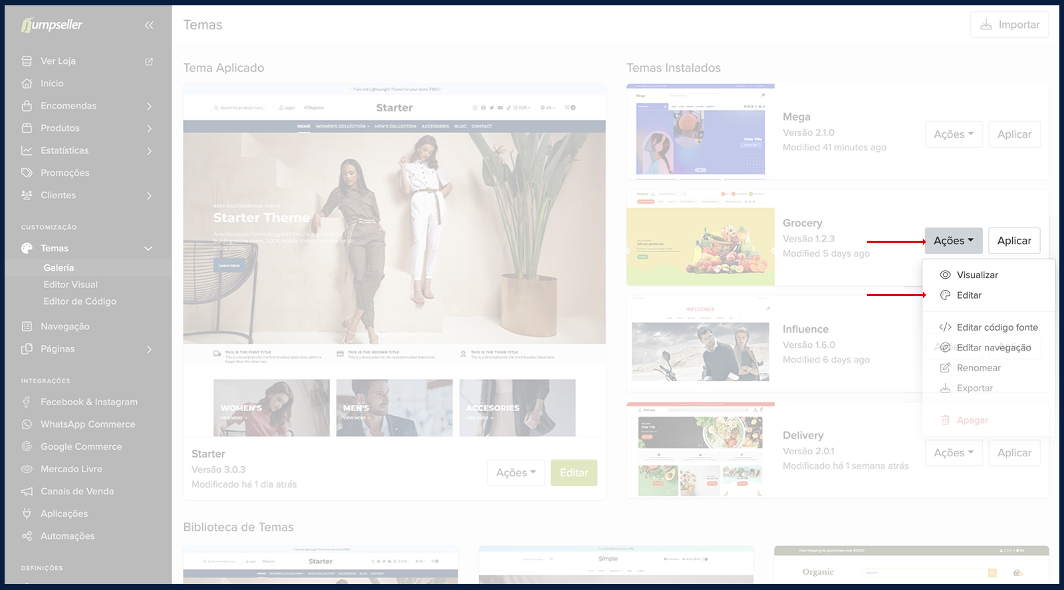Click the "Modified 41 minutes ago" text

[x=835, y=148]
